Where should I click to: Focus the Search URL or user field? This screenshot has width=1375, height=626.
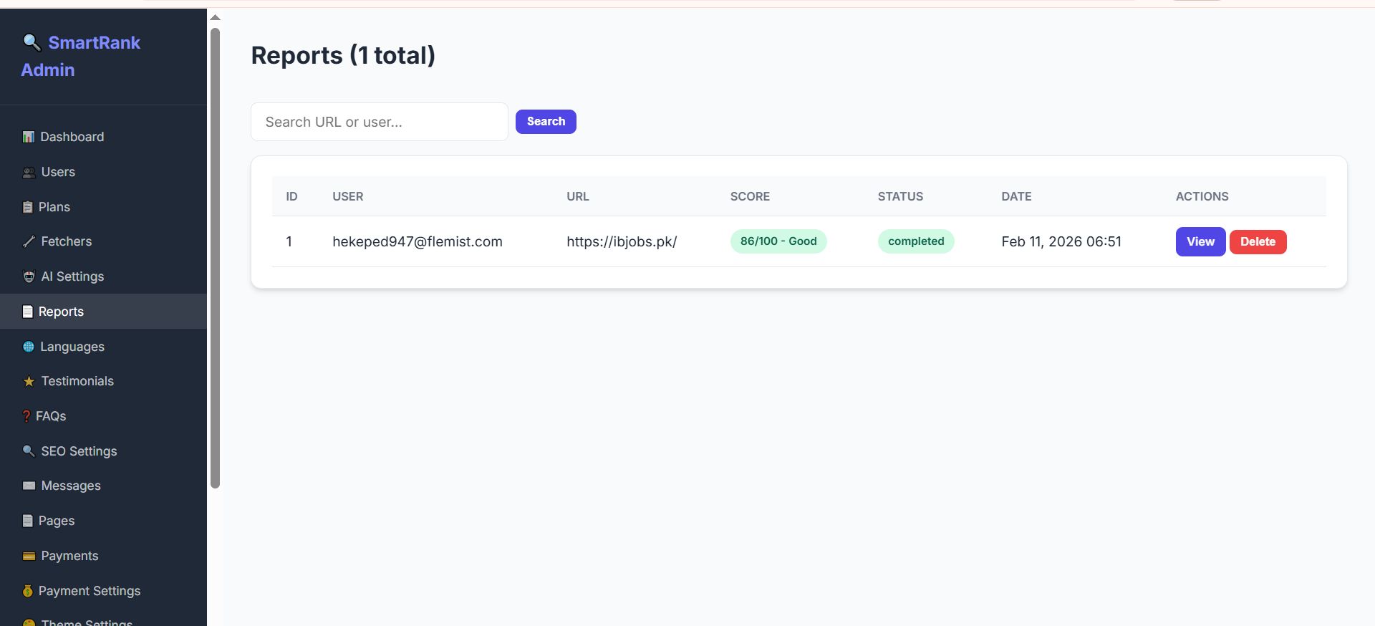pos(379,122)
